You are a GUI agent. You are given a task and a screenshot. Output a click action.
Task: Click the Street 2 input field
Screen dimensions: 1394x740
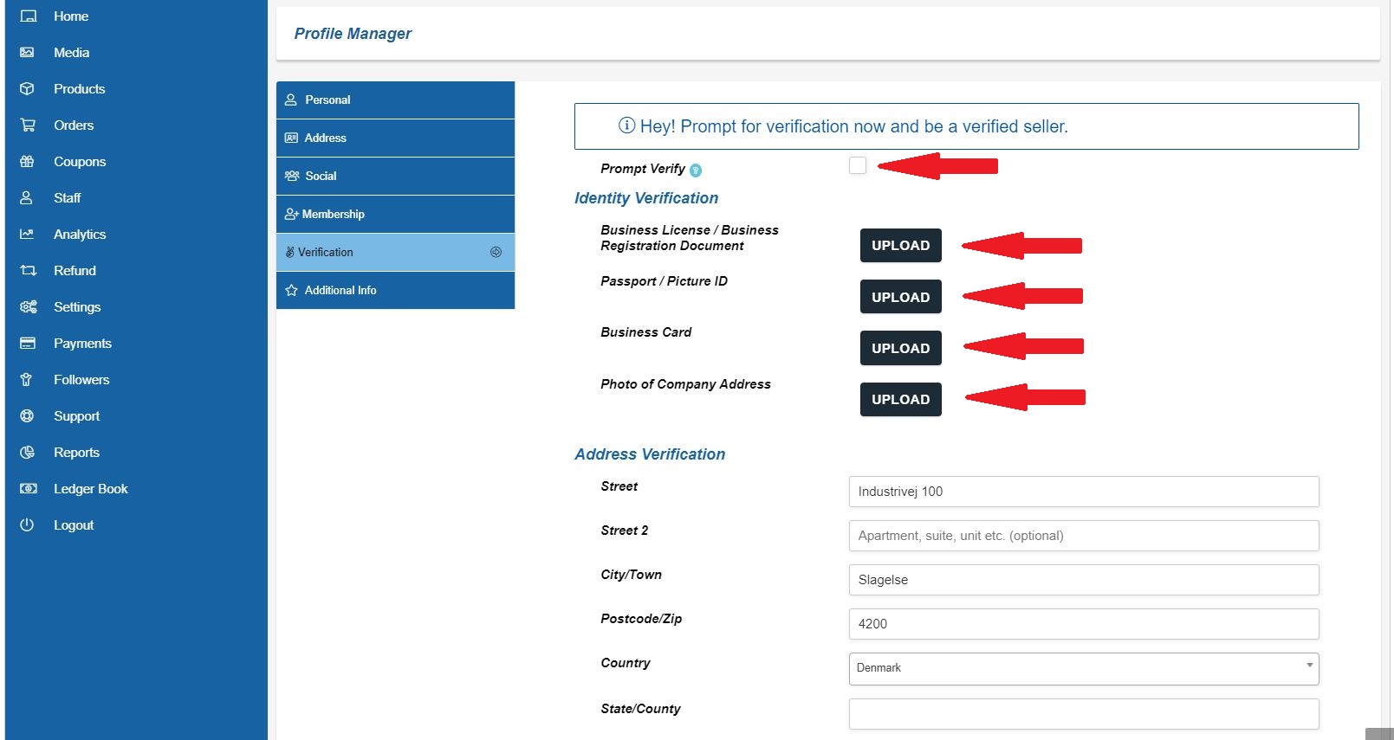click(x=1083, y=536)
